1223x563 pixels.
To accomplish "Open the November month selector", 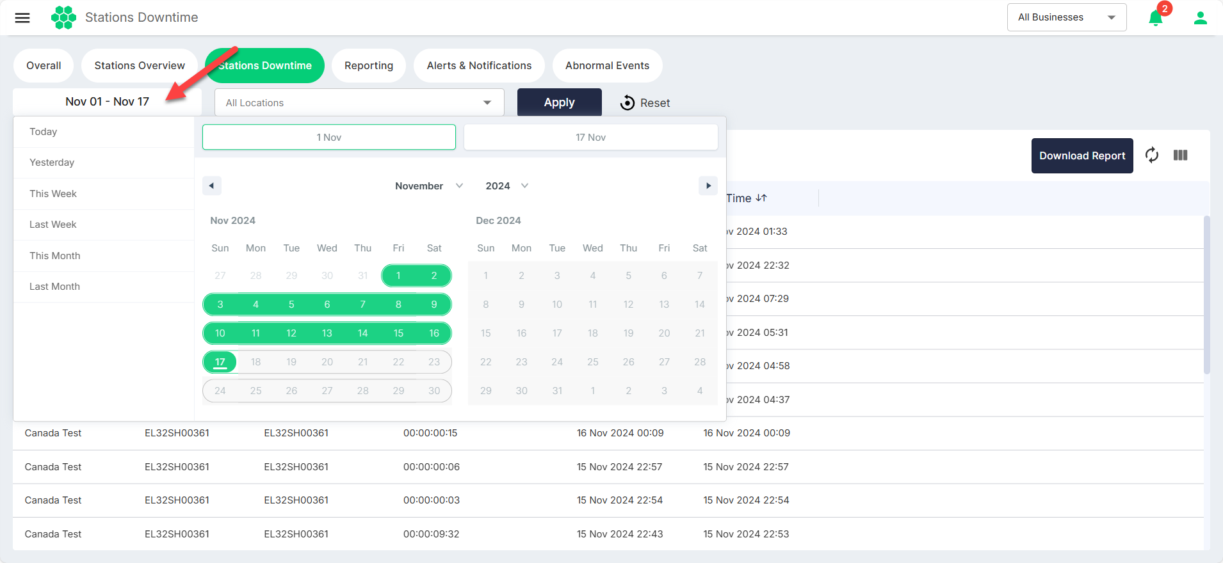I will coord(429,186).
